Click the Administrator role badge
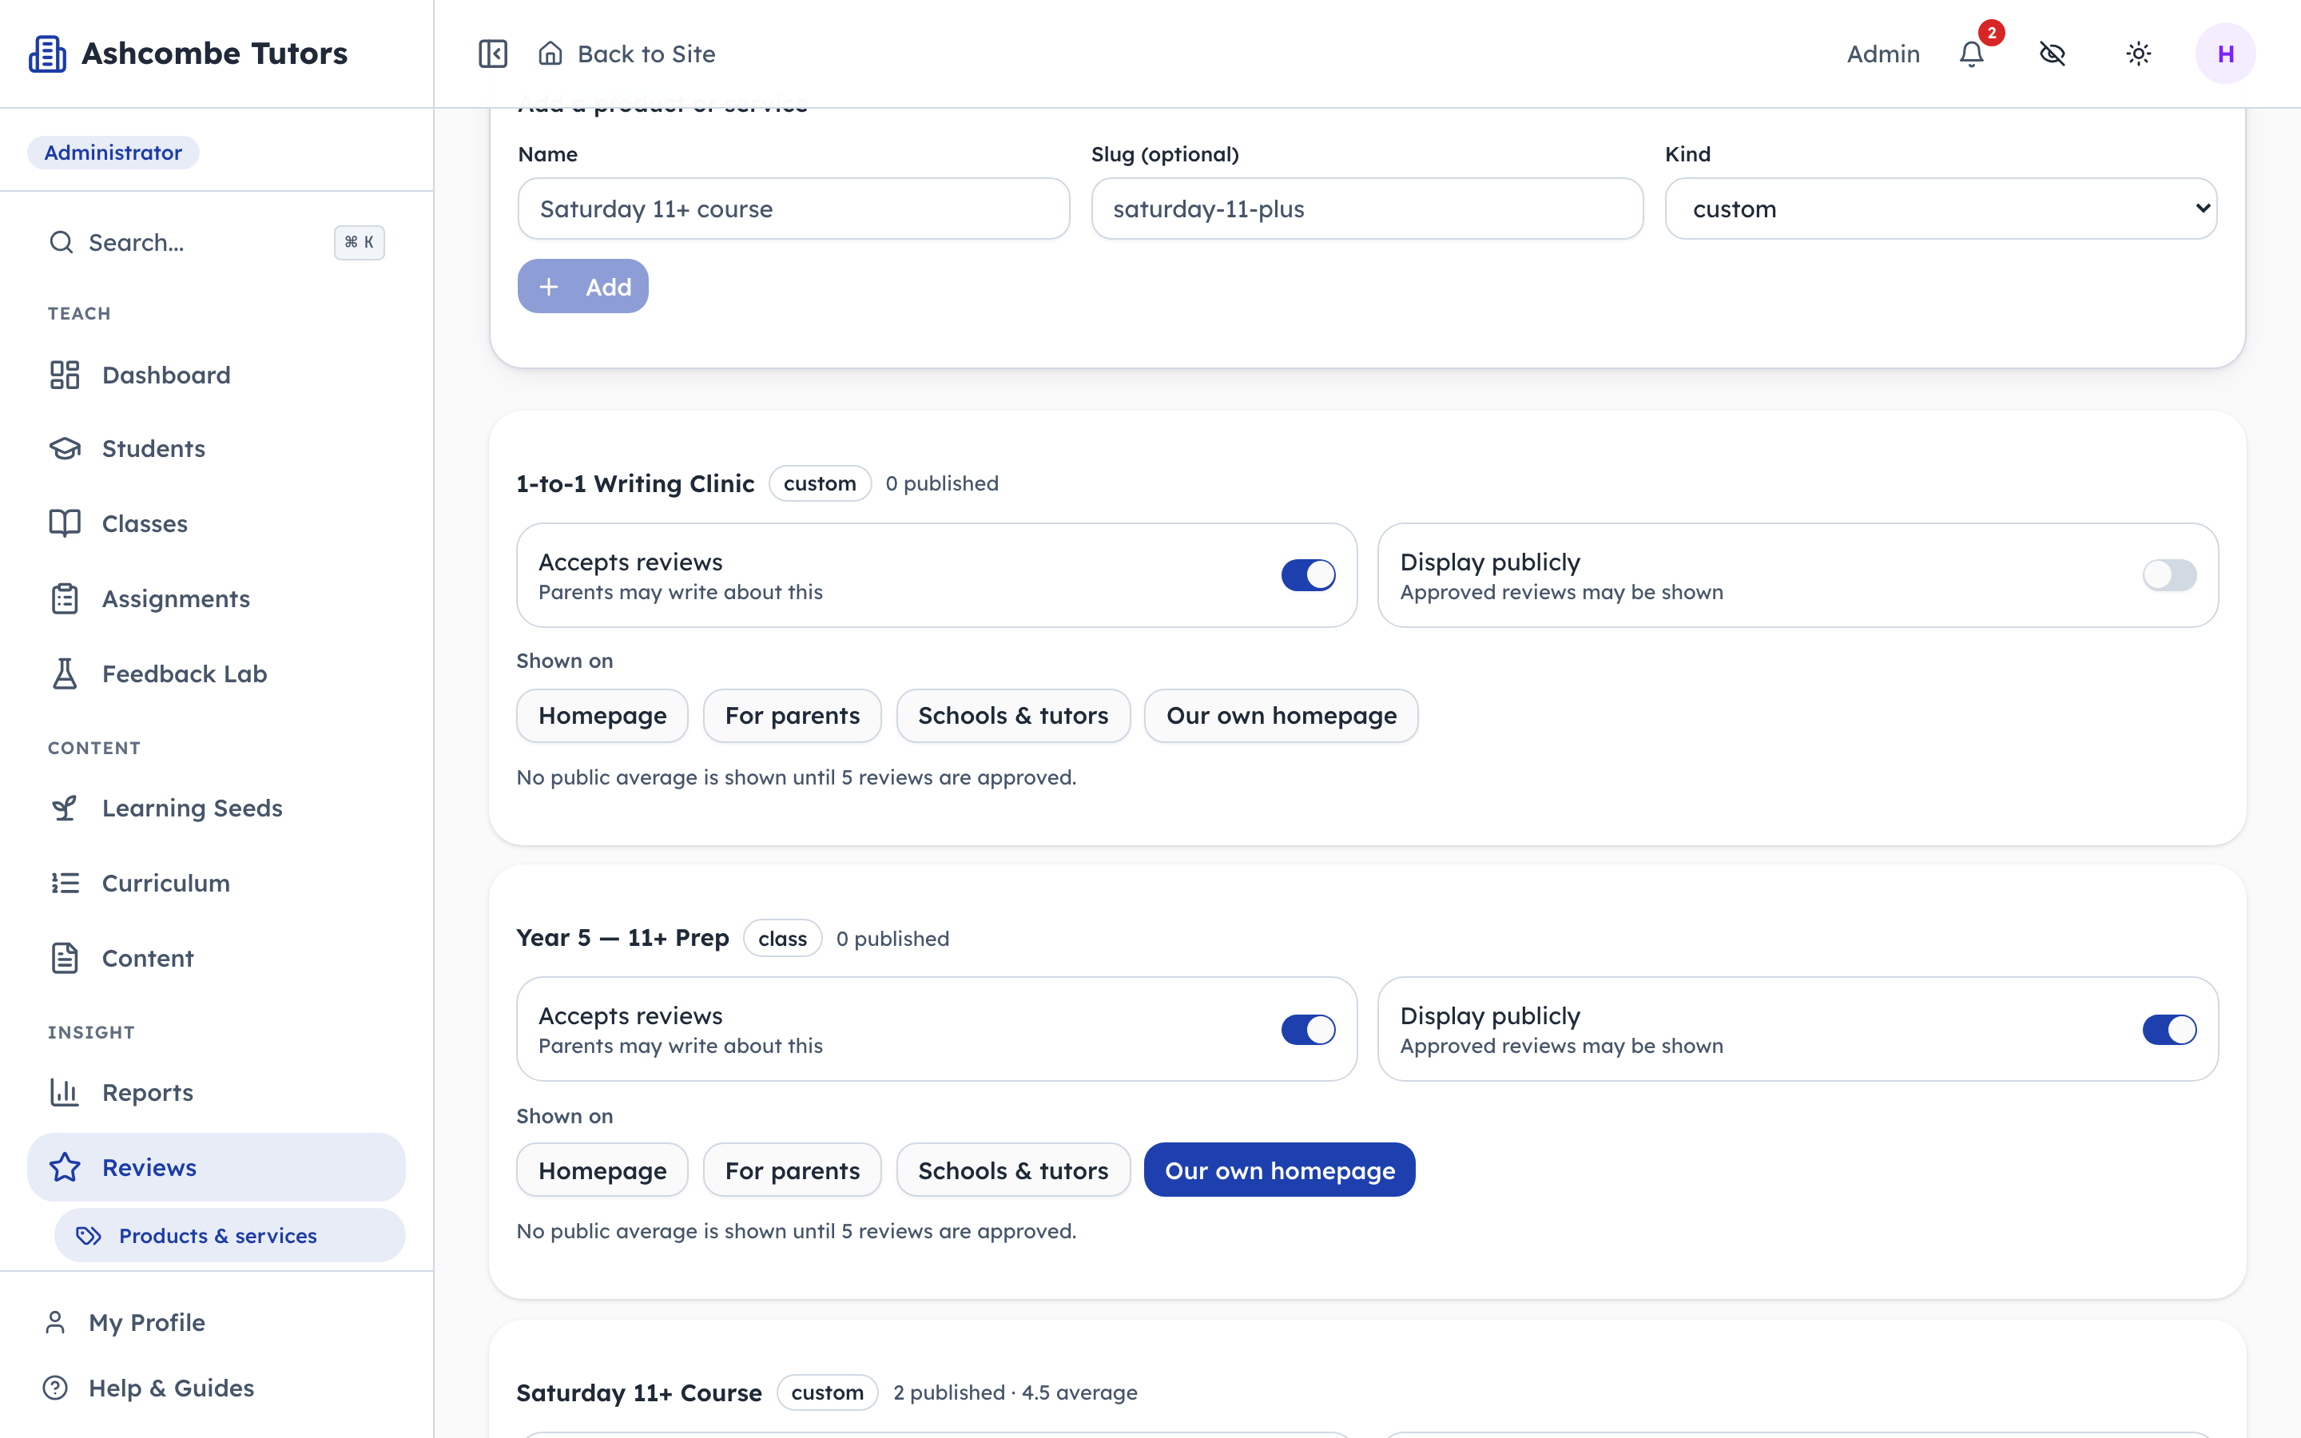The width and height of the screenshot is (2301, 1438). coord(113,152)
